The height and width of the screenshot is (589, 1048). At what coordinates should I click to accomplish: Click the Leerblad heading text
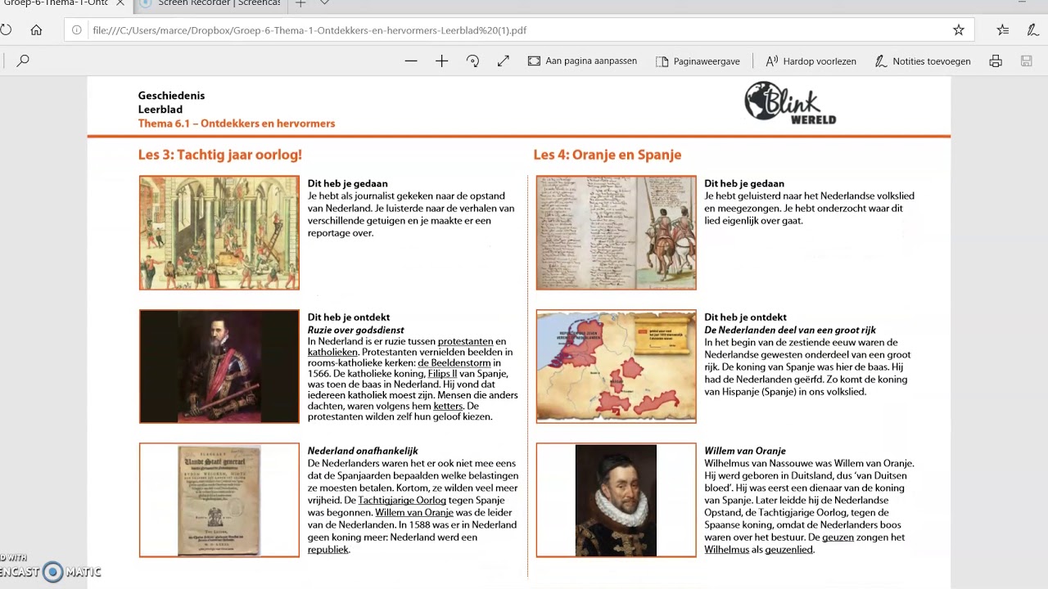click(160, 110)
